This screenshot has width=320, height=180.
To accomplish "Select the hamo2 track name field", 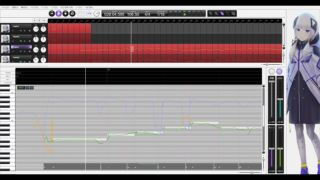I will click(x=21, y=57).
